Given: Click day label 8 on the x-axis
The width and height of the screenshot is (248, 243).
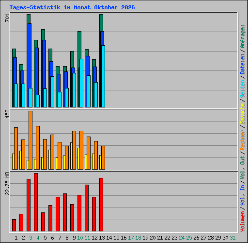Looking at the screenshot, I should point(67,238).
